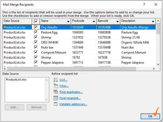Click the recipient list scroll-up arrow
This screenshot has height=122, width=163.
tap(158, 21)
